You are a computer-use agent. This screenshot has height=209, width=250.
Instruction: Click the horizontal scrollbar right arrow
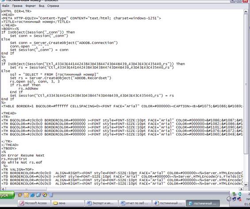242,189
